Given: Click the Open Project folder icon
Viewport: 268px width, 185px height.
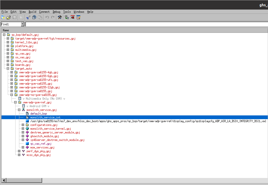Looking at the screenshot, I should tap(9, 17).
